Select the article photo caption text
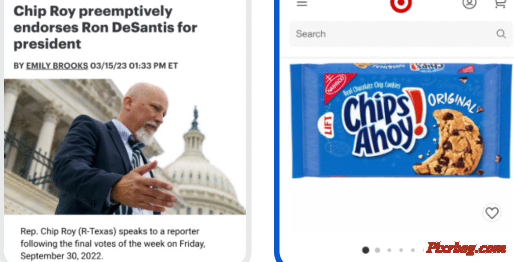The height and width of the screenshot is (262, 514). coord(113,244)
